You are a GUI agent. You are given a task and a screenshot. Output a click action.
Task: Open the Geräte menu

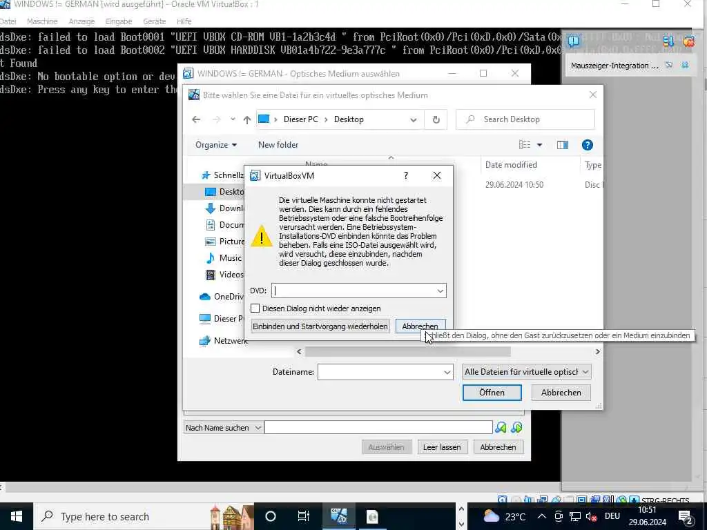pos(154,21)
